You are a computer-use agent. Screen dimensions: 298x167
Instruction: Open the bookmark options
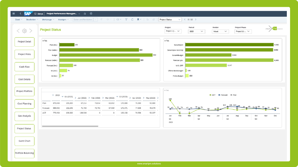coord(139,19)
